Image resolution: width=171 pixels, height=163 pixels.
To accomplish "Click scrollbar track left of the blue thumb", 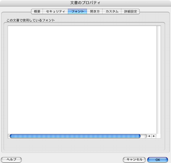I will (9, 136).
